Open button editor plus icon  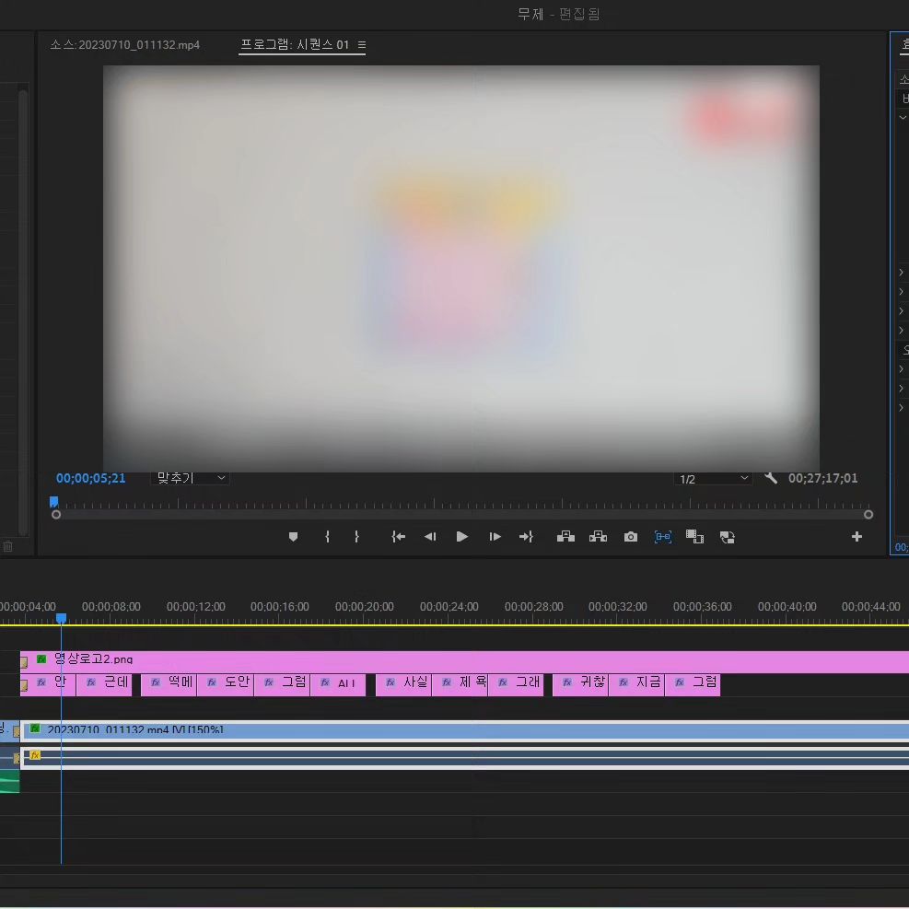[x=857, y=537]
